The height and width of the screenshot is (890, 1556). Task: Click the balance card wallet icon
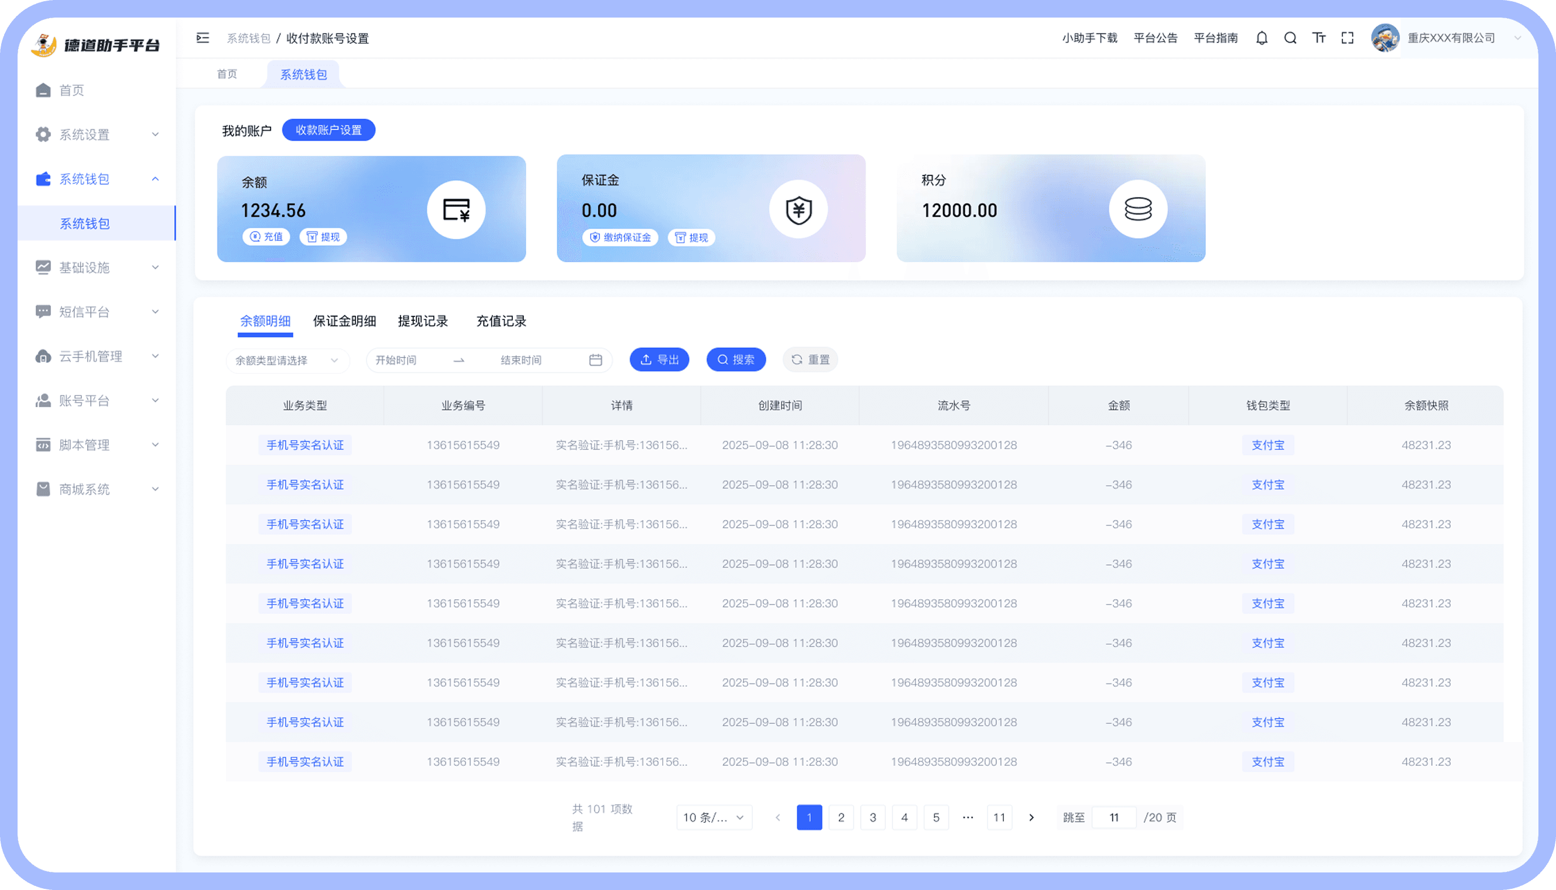(456, 209)
